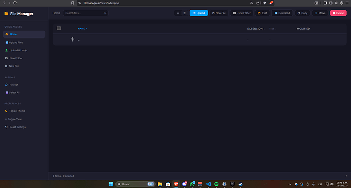Click the browser address bar URL
The image size is (351, 188).
pyautogui.click(x=101, y=3)
